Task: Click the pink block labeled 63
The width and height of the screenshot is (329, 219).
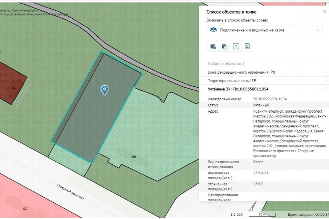Action: tap(25, 209)
